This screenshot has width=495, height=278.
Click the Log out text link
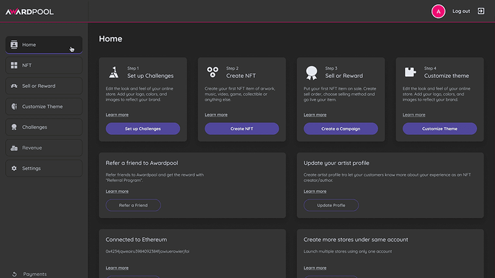coord(461,11)
